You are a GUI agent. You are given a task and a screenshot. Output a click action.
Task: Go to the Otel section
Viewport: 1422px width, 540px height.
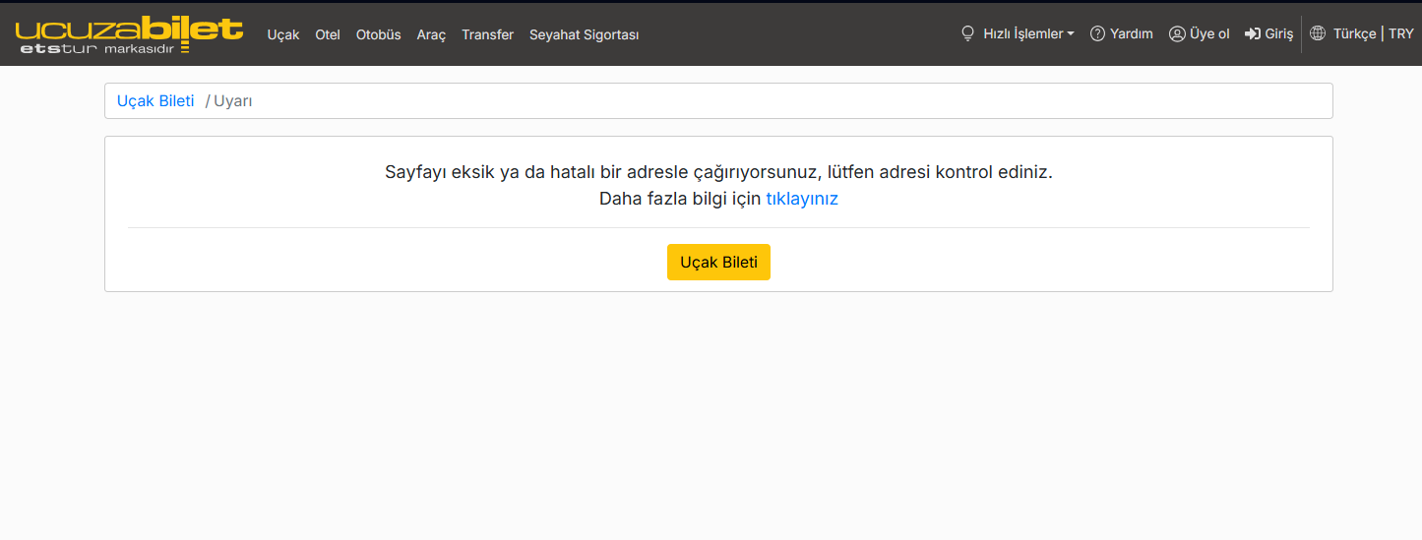[x=328, y=34]
